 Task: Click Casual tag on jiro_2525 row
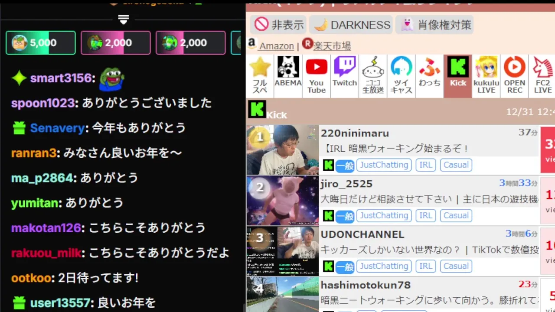[x=456, y=216]
